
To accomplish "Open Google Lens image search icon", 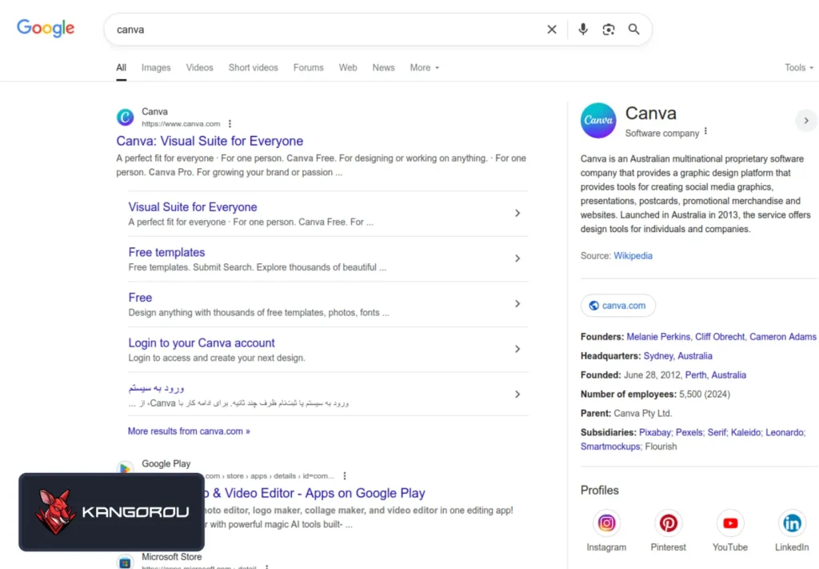I will point(609,30).
